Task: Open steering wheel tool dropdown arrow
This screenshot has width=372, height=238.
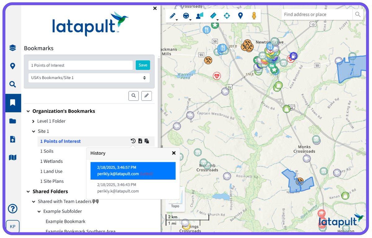Action: tap(190, 20)
